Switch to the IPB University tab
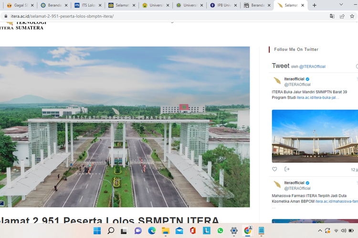Viewport: 358px width, 238px height. [x=222, y=5]
